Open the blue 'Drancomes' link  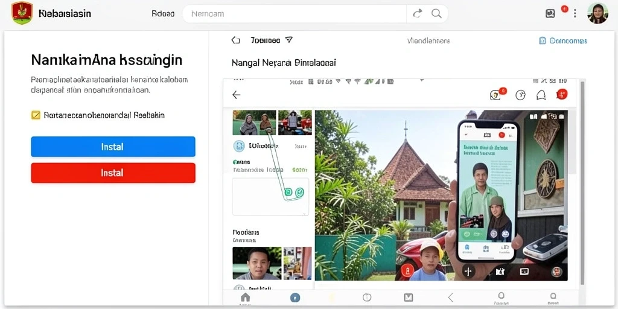[563, 40]
